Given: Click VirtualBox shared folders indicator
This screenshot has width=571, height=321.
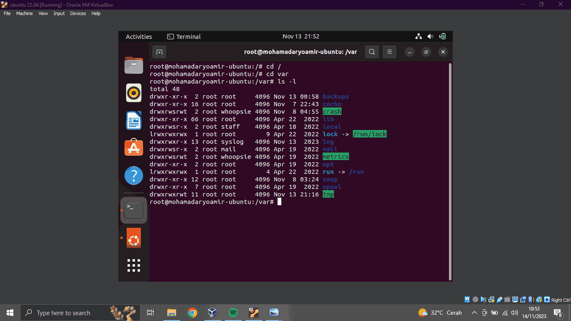Looking at the screenshot, I should (x=507, y=300).
